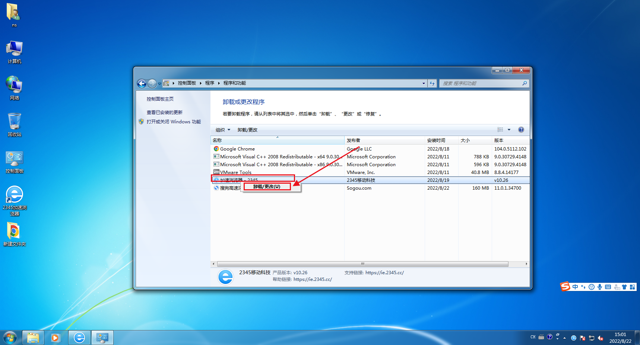Select the 网络 desktop icon
The image size is (640, 345).
click(x=14, y=88)
